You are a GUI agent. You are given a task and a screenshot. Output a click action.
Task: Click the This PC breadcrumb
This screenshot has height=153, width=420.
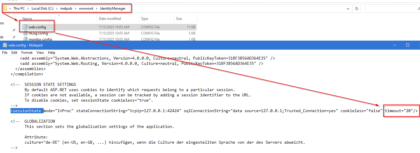(19, 8)
